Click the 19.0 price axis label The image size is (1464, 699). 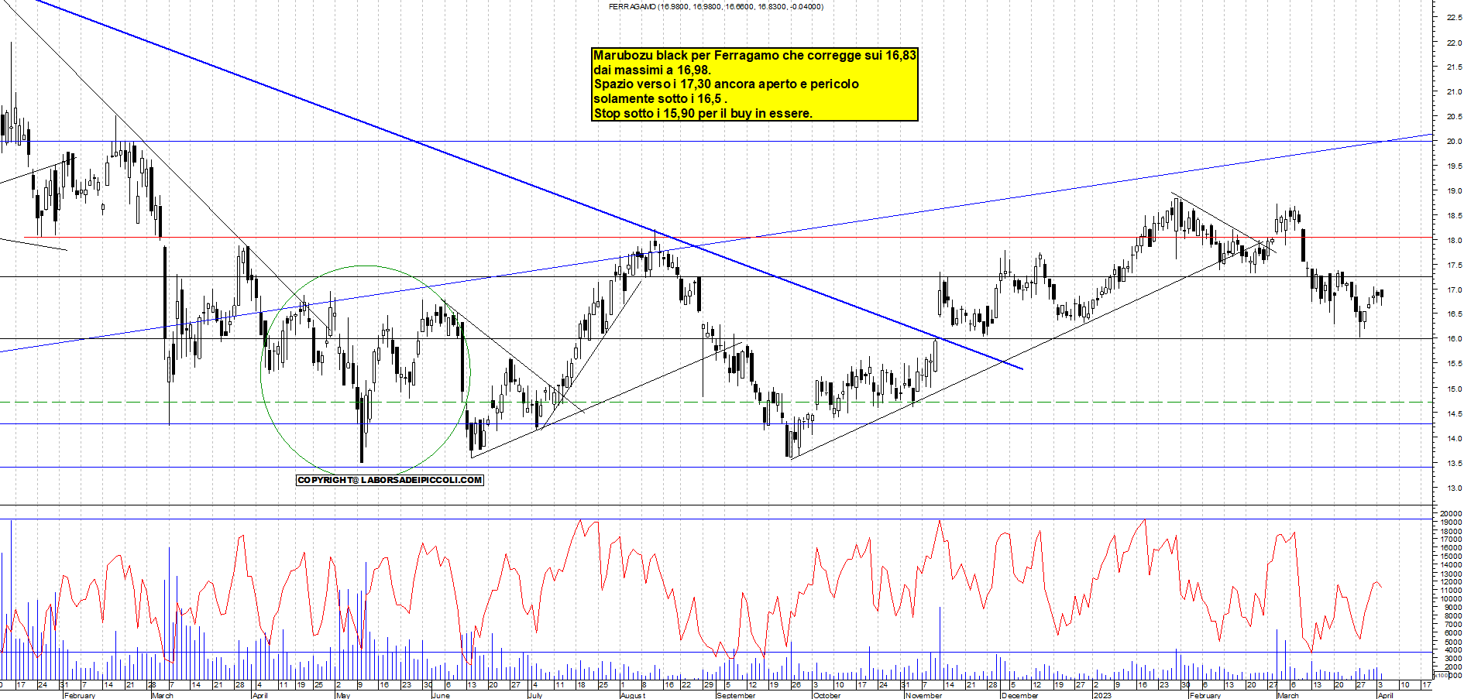pyautogui.click(x=1454, y=191)
